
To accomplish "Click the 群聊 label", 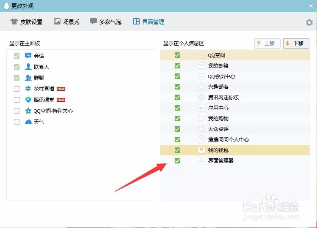I will pyautogui.click(x=39, y=78).
